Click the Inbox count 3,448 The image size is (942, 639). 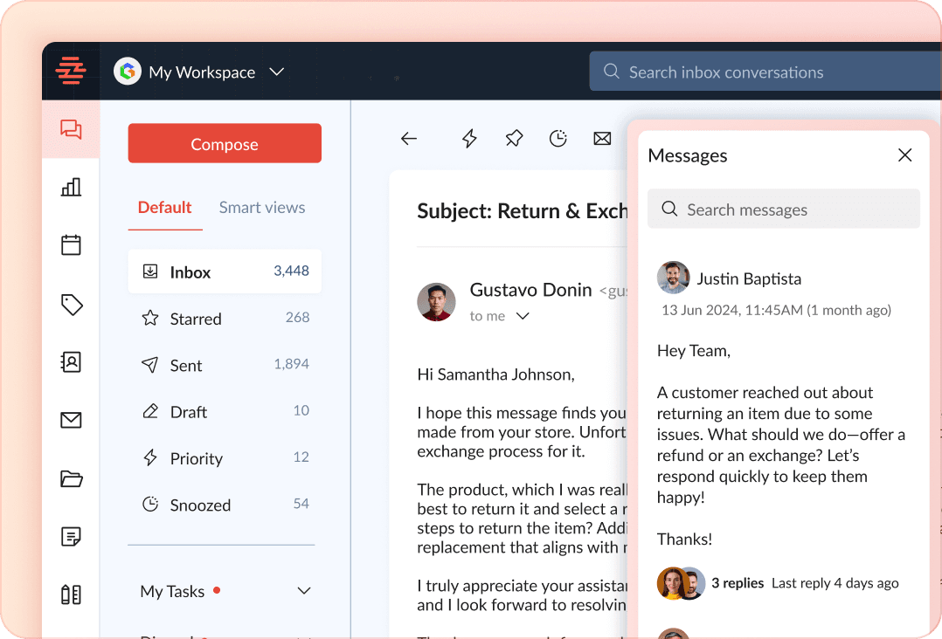291,271
